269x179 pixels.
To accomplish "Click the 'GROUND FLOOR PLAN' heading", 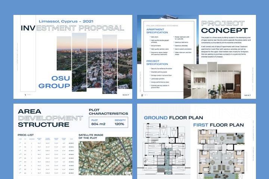I will pos(173,118).
